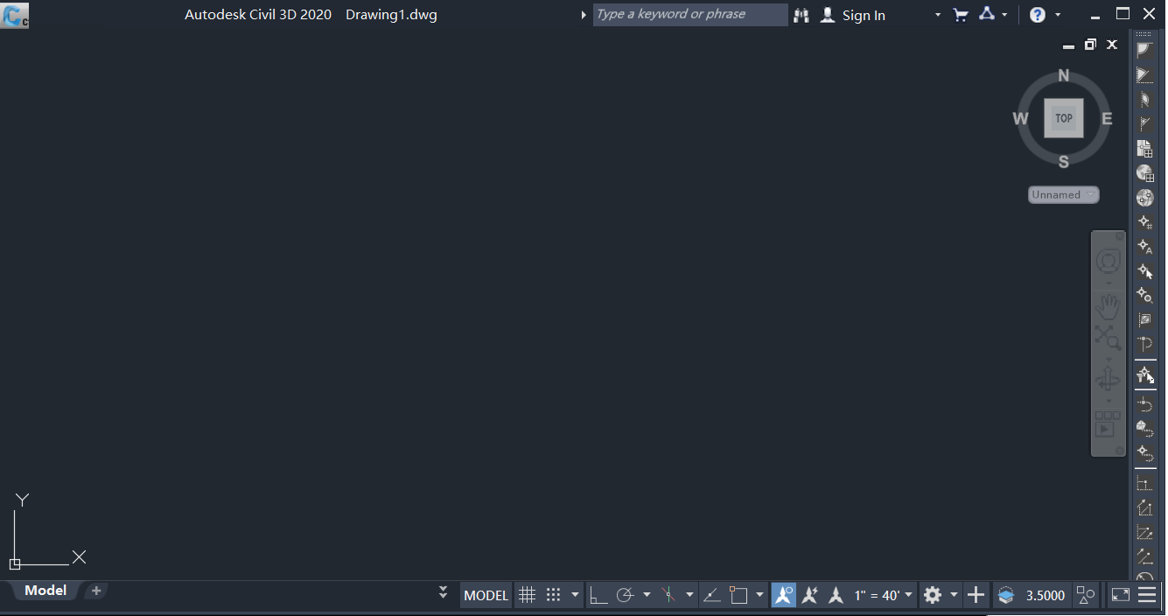Click the Autodesk App Store cart icon
Screen dimensions: 1168x616
click(961, 15)
